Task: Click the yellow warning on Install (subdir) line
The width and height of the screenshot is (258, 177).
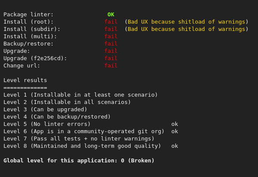Action: (186, 29)
